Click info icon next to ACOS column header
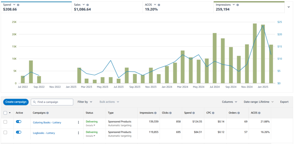 pyautogui.click(x=259, y=113)
